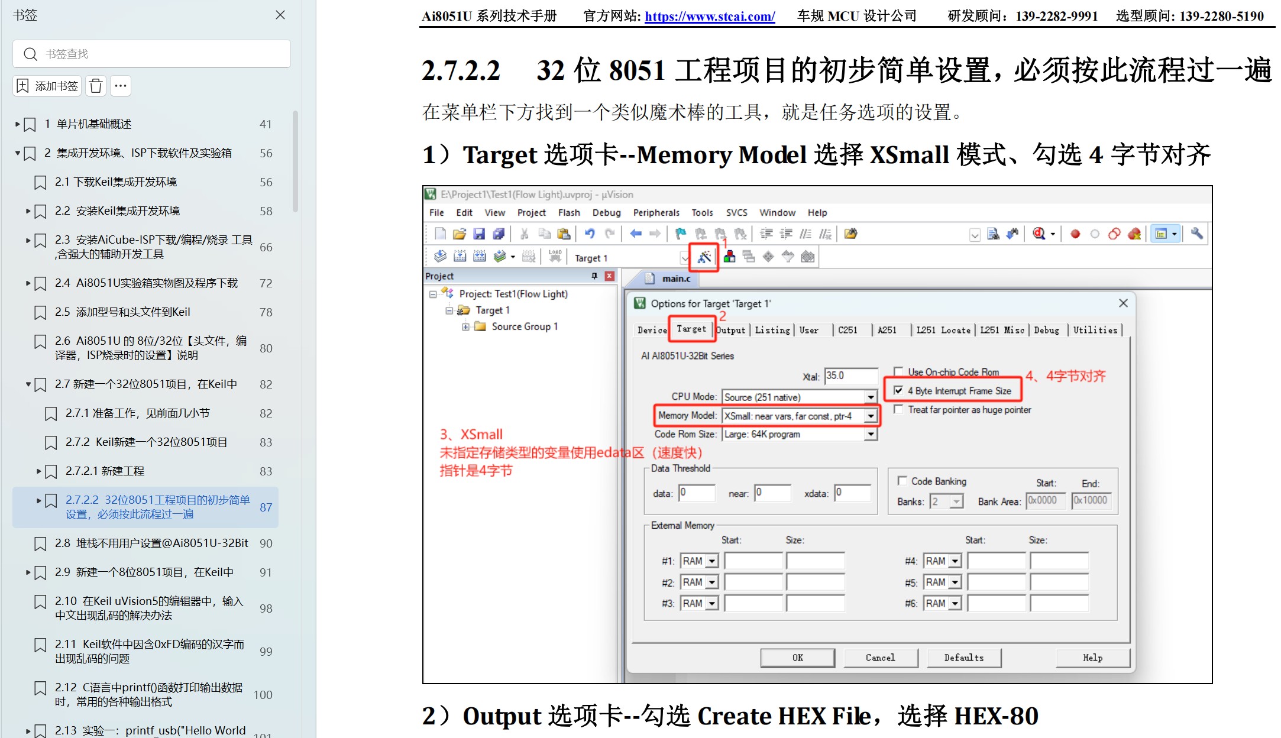Click the Manage Run-Time Environment icon after wand
The height and width of the screenshot is (738, 1281).
click(729, 257)
